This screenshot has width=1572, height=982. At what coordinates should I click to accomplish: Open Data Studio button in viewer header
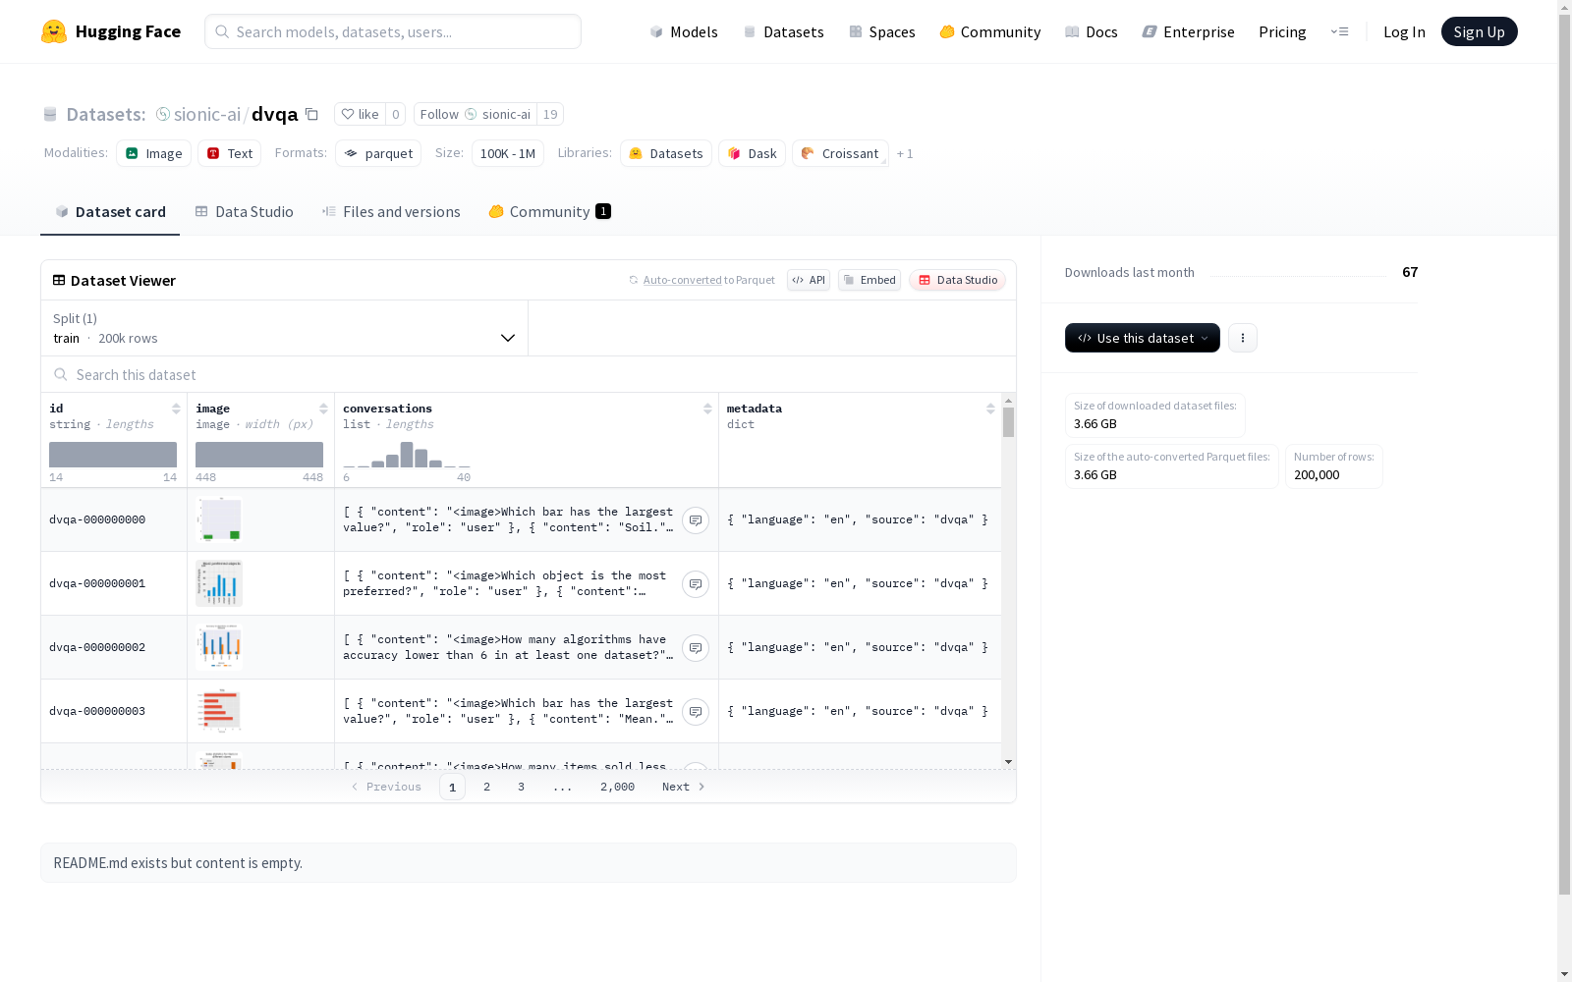[957, 280]
